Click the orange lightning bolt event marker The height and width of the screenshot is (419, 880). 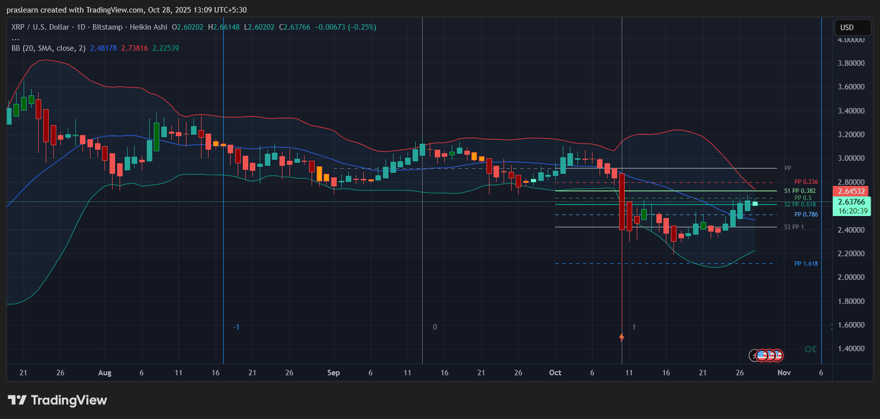tap(622, 337)
